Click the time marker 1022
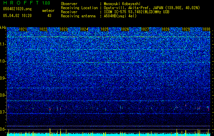Viewport: 214px width, 136px height. coord(43,29)
